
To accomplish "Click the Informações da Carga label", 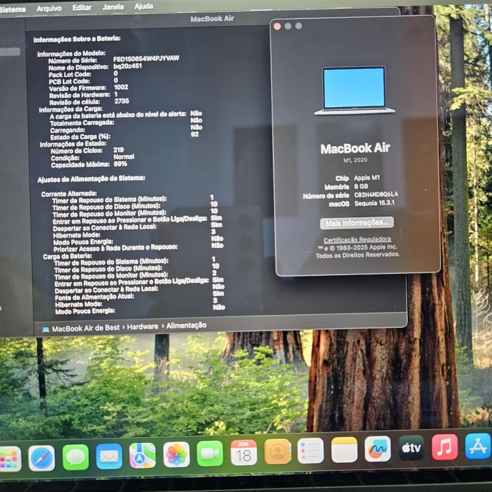I will coord(70,109).
